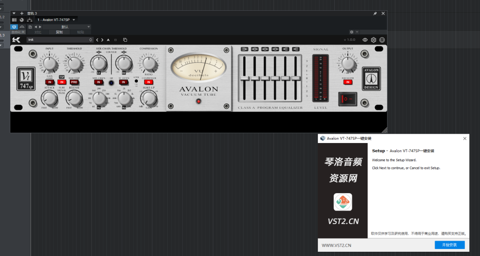Go to next preset with > chevron
Screen dimensions: 480x256
102,40
